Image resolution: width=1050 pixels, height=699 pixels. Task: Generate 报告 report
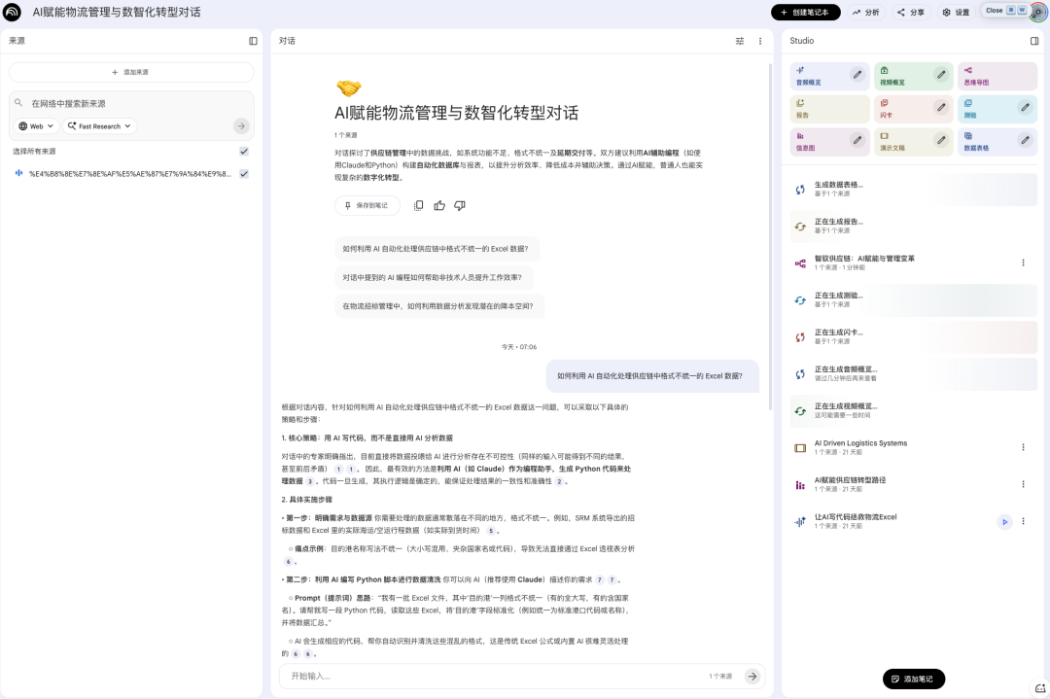(x=829, y=109)
